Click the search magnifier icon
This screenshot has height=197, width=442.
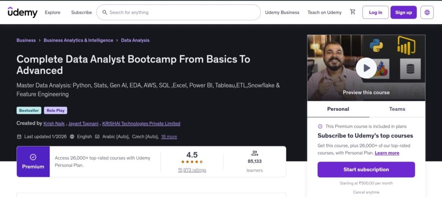104,13
